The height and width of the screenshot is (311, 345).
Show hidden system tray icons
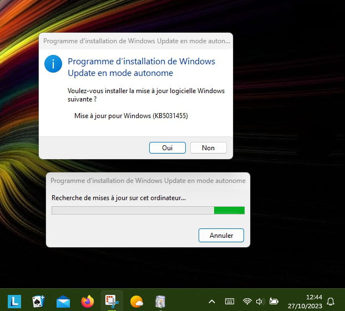[212, 302]
